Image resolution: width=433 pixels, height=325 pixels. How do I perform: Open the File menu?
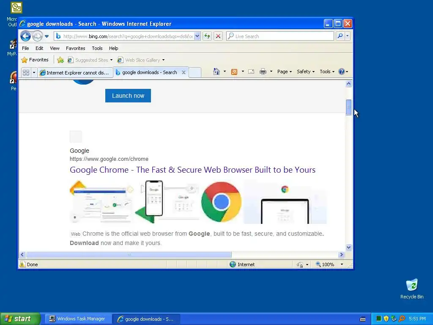pos(25,48)
